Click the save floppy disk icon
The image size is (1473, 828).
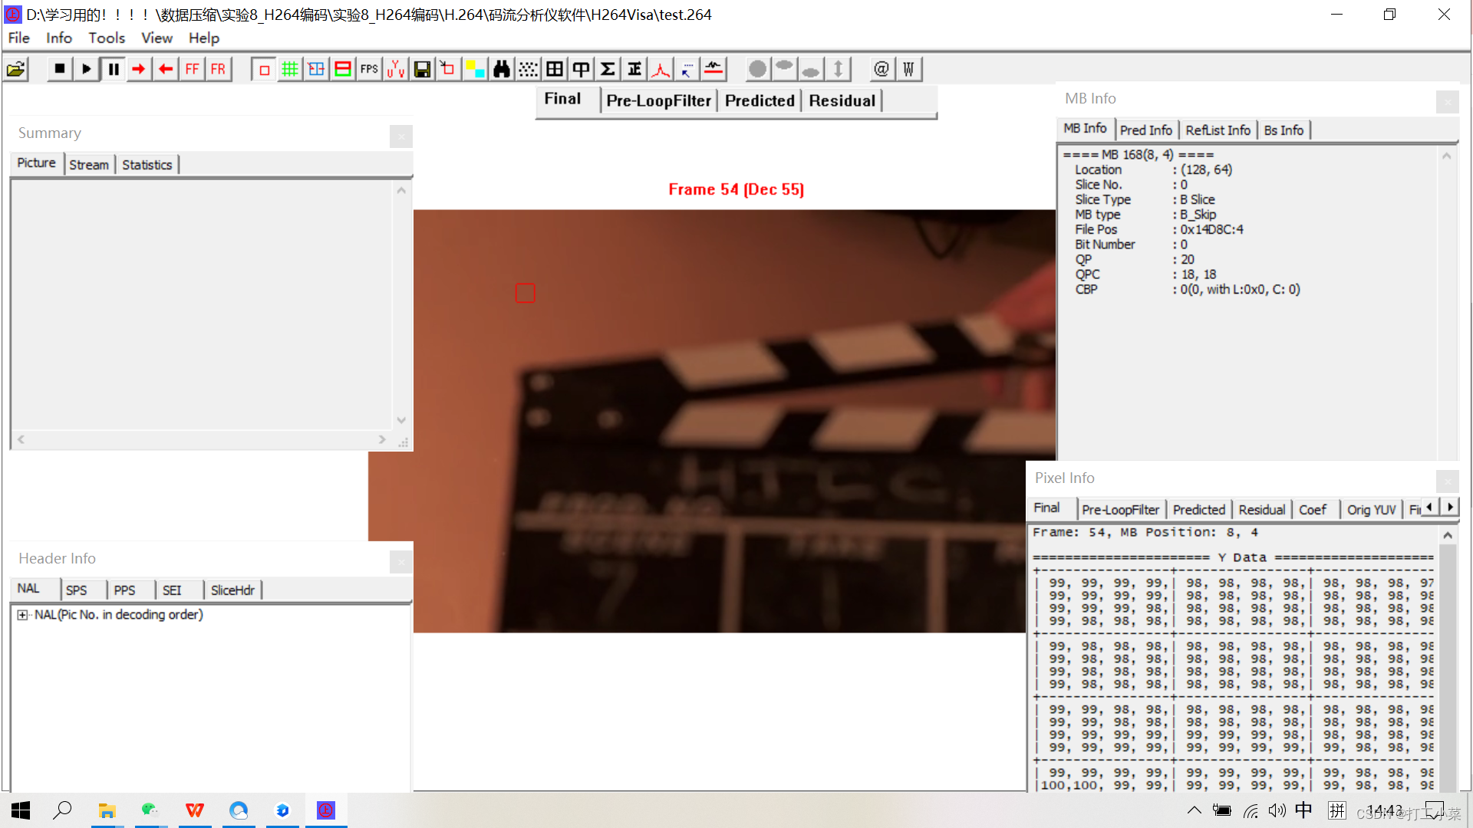pyautogui.click(x=422, y=70)
